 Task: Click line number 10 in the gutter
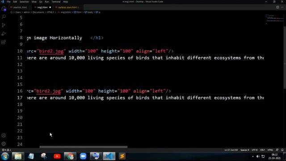coord(20,51)
